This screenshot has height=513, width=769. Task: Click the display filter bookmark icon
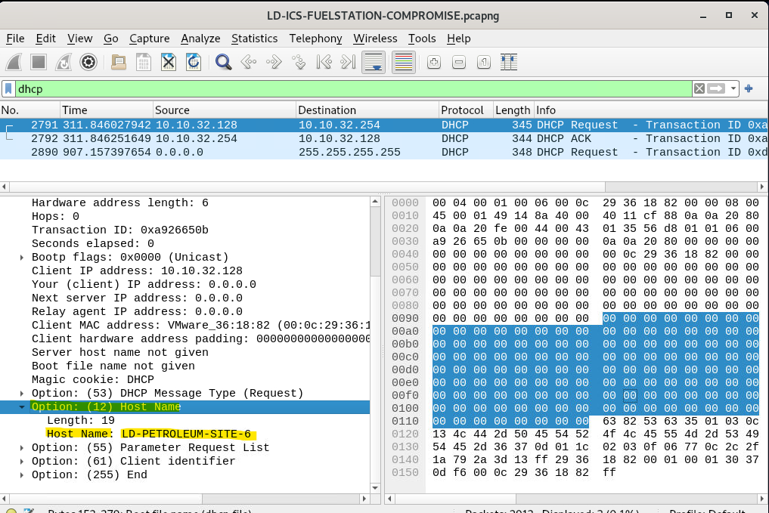pyautogui.click(x=8, y=89)
